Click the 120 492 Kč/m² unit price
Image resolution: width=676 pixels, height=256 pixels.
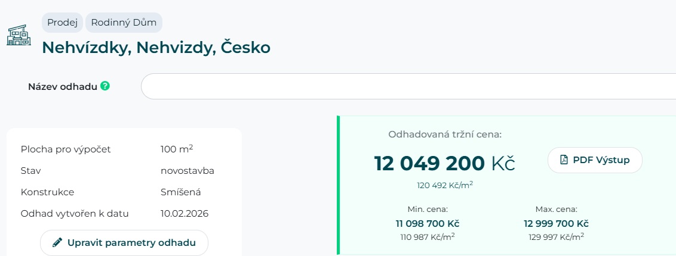click(445, 185)
